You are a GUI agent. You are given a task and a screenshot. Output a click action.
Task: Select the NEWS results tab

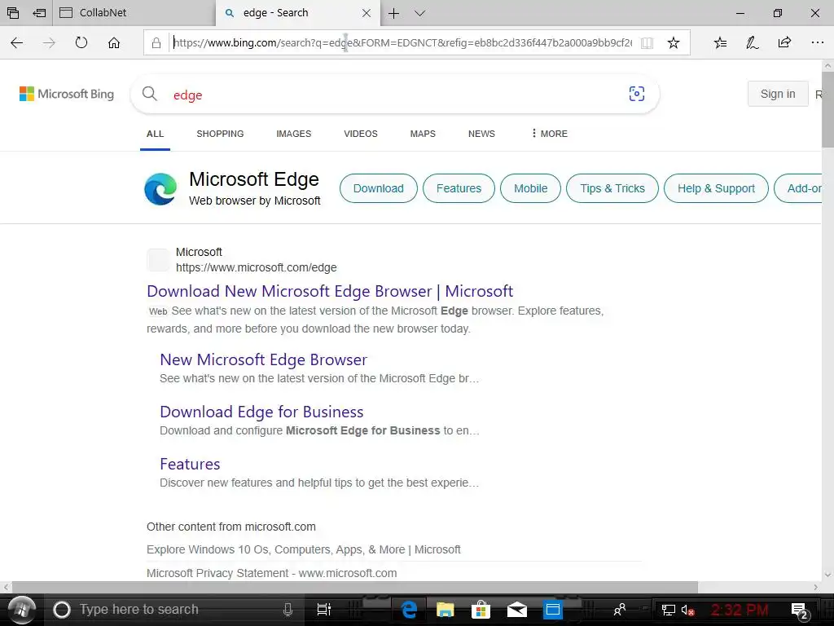pyautogui.click(x=481, y=134)
